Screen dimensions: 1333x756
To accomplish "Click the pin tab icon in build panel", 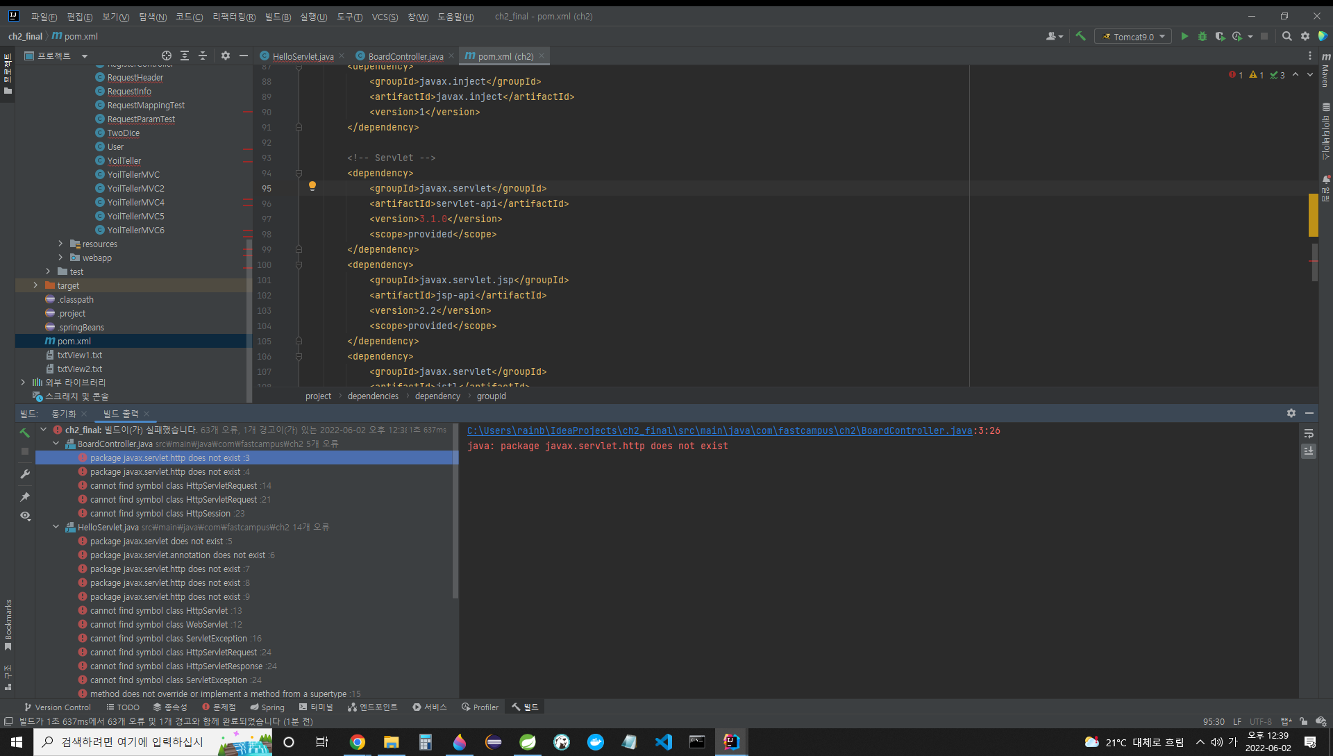I will click(25, 497).
